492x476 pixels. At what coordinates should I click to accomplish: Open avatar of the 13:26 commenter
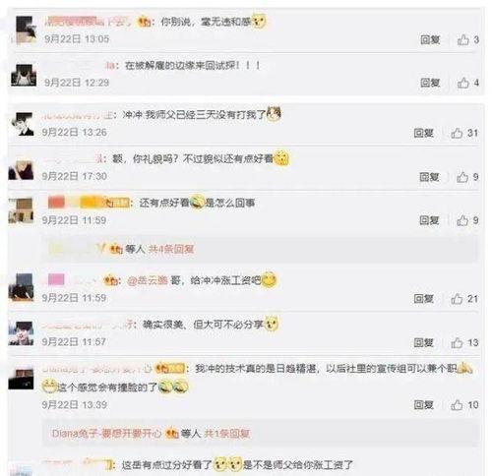(x=23, y=124)
